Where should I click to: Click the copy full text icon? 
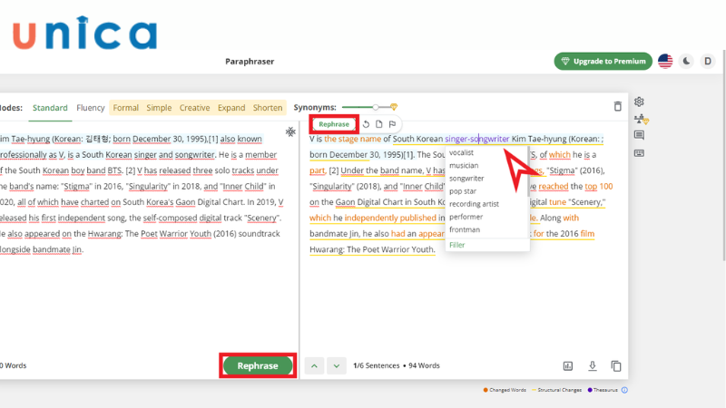pos(616,366)
